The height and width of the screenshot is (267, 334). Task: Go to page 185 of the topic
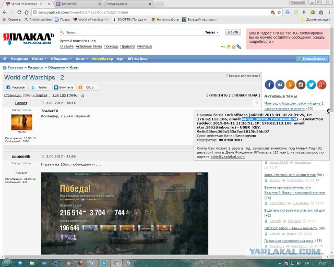tap(63, 95)
